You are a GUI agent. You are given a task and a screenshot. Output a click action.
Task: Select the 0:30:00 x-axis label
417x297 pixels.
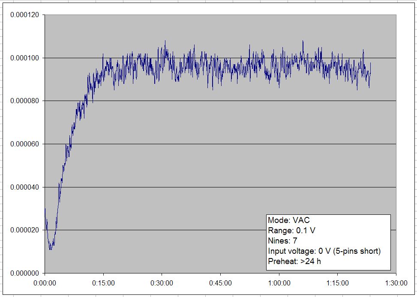click(162, 283)
